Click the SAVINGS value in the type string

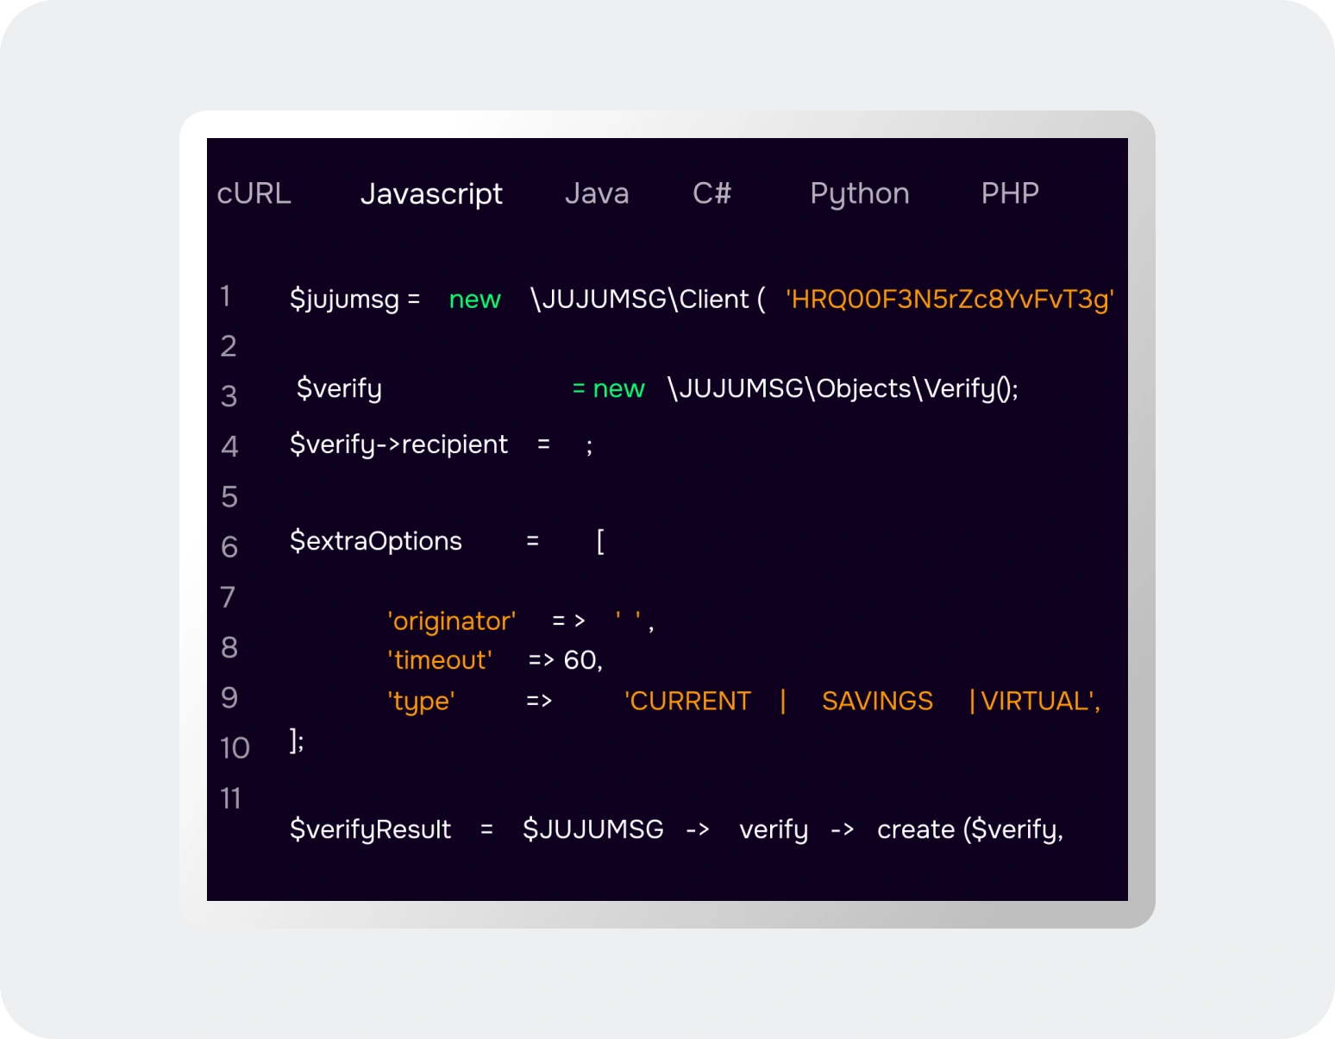click(877, 701)
